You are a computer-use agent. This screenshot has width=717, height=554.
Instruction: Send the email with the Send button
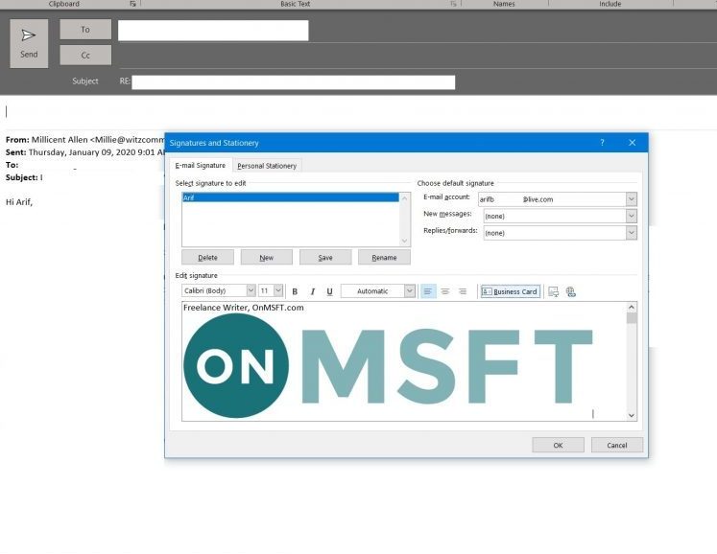point(29,43)
